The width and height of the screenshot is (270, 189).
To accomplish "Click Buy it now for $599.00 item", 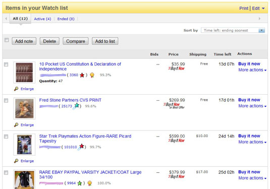I will 249,136.
